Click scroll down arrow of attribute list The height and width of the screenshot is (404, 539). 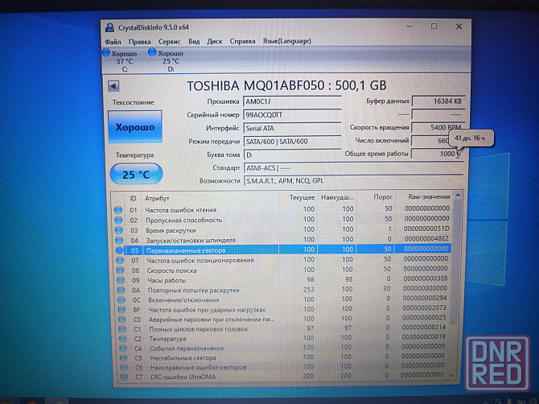coord(451,376)
